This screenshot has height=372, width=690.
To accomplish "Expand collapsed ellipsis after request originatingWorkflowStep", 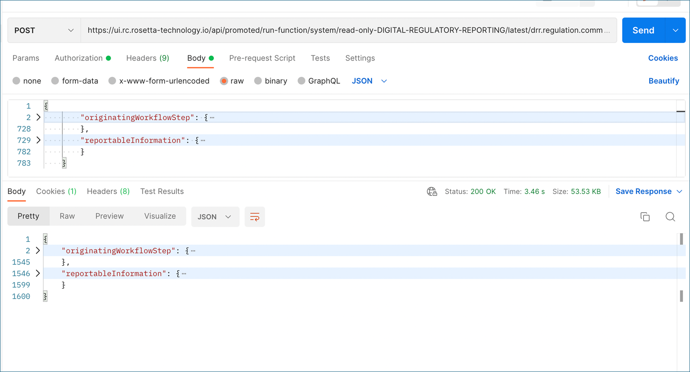I will pyautogui.click(x=212, y=118).
